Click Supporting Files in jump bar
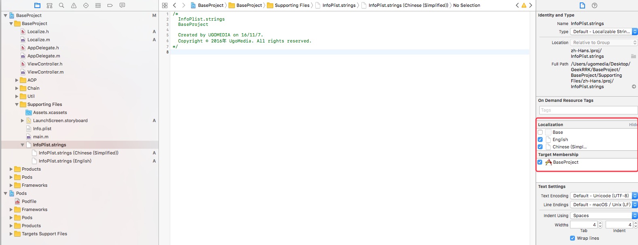The image size is (638, 245). (x=288, y=5)
